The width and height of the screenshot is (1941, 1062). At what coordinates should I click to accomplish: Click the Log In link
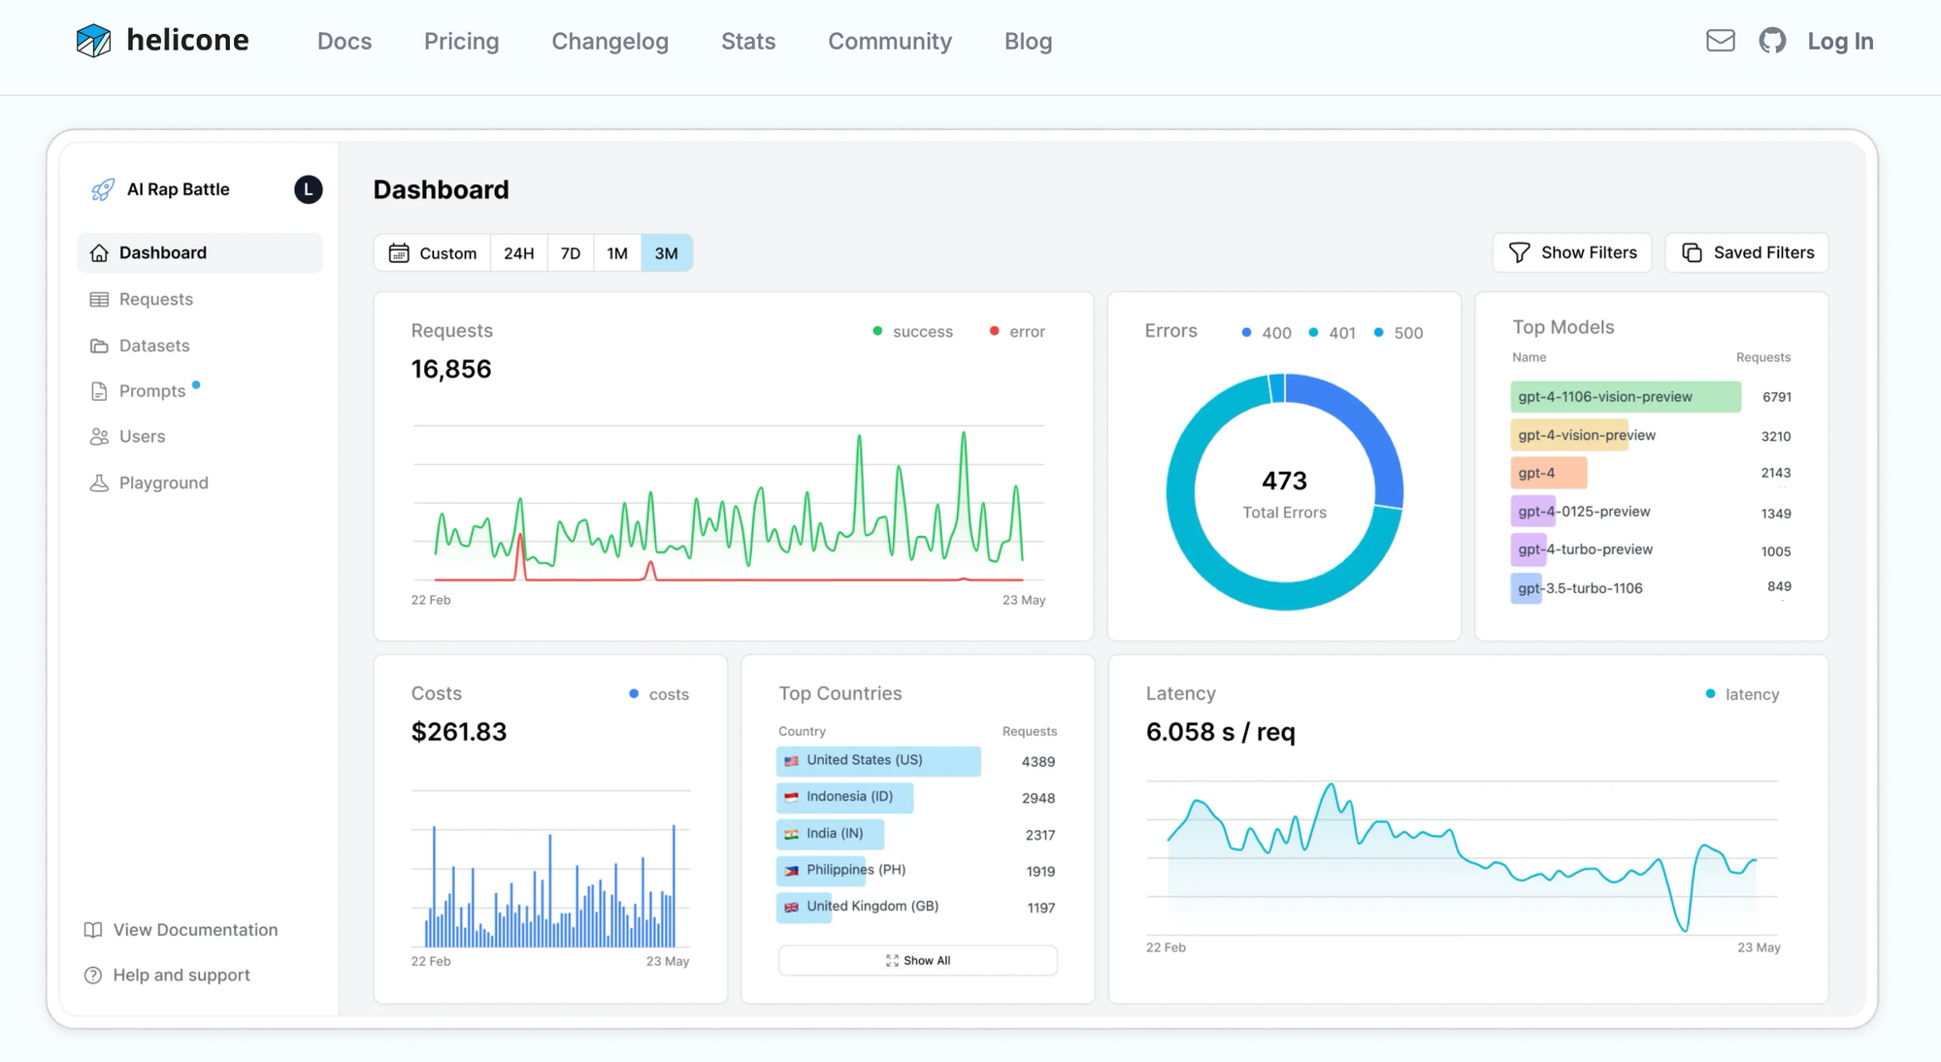coord(1839,41)
